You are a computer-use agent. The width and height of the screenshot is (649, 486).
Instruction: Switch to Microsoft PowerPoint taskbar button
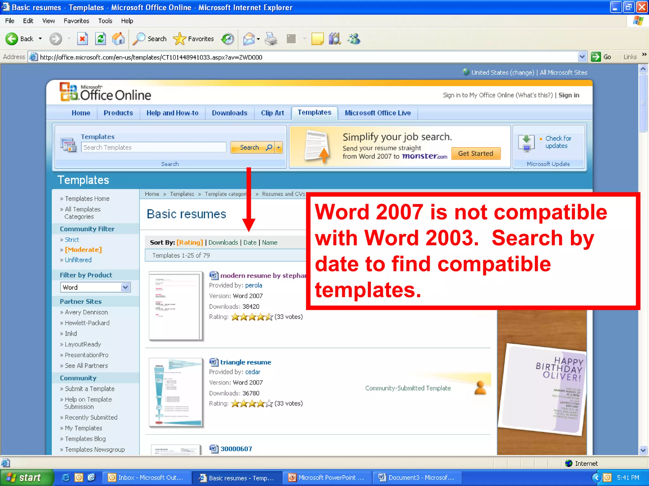pos(327,477)
